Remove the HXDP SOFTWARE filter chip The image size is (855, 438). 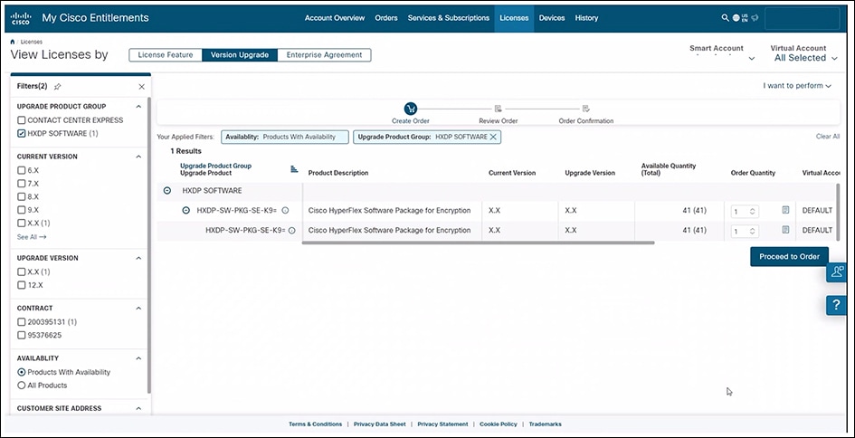point(493,137)
